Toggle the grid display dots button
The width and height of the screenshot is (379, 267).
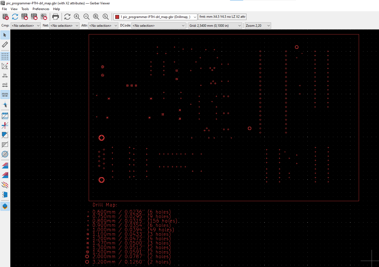5,56
